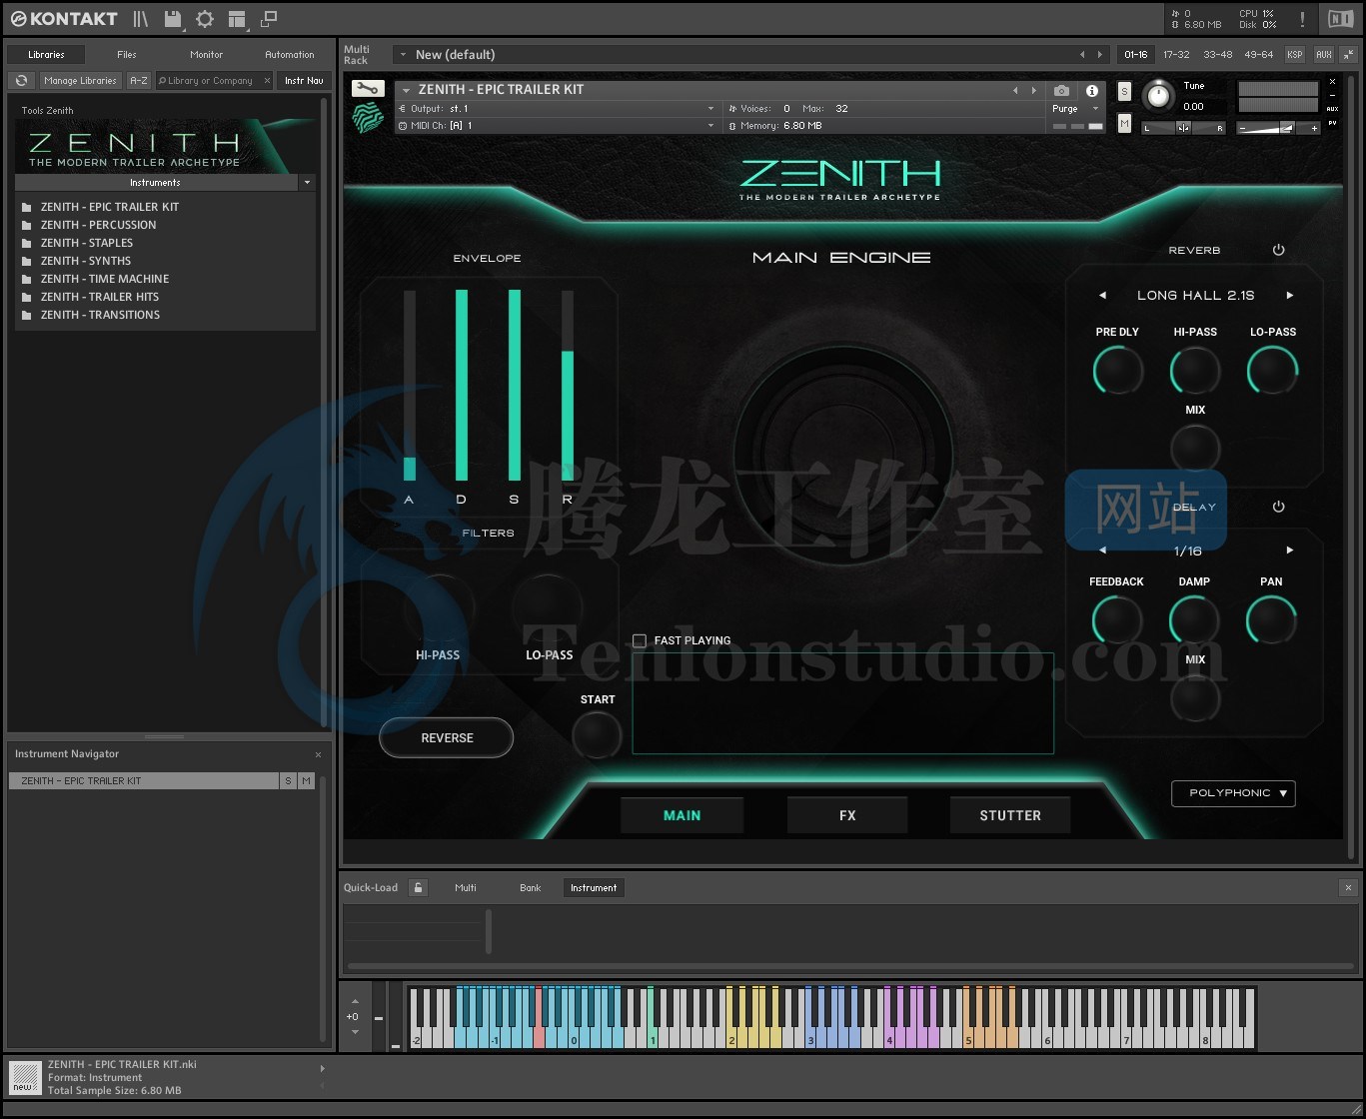Open the save (floppy disk) menu
Viewport: 1366px width, 1119px height.
(x=173, y=19)
